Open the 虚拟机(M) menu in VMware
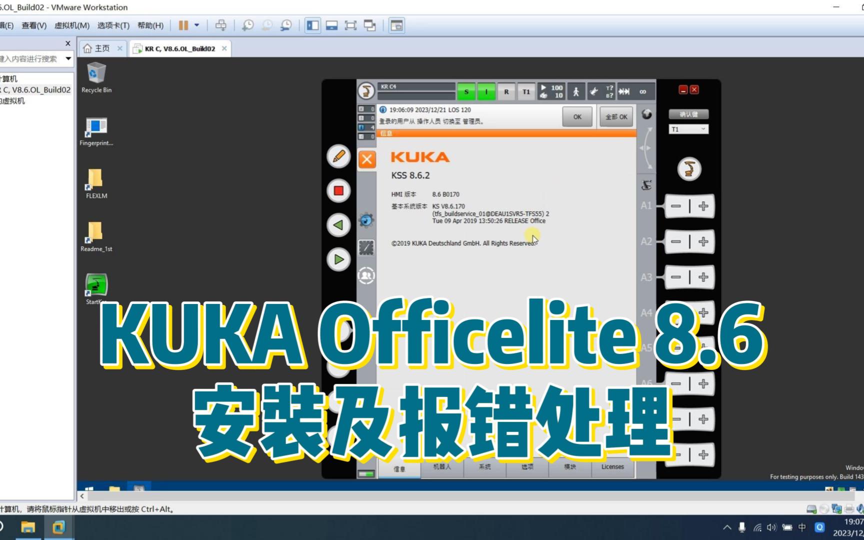 (x=71, y=25)
